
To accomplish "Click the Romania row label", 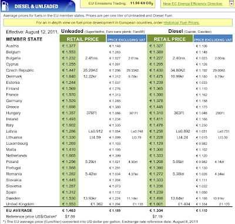I will [x=14, y=174].
